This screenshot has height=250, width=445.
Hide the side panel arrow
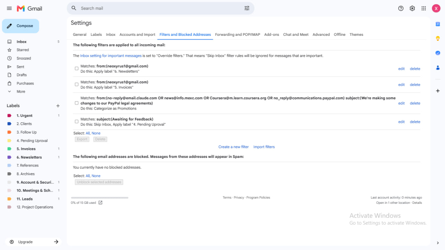point(438,243)
